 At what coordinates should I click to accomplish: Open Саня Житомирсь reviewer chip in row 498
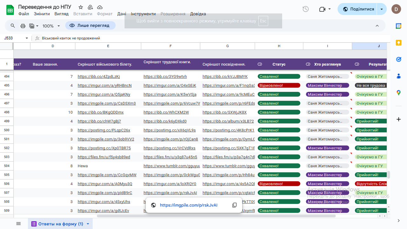tap(328, 112)
